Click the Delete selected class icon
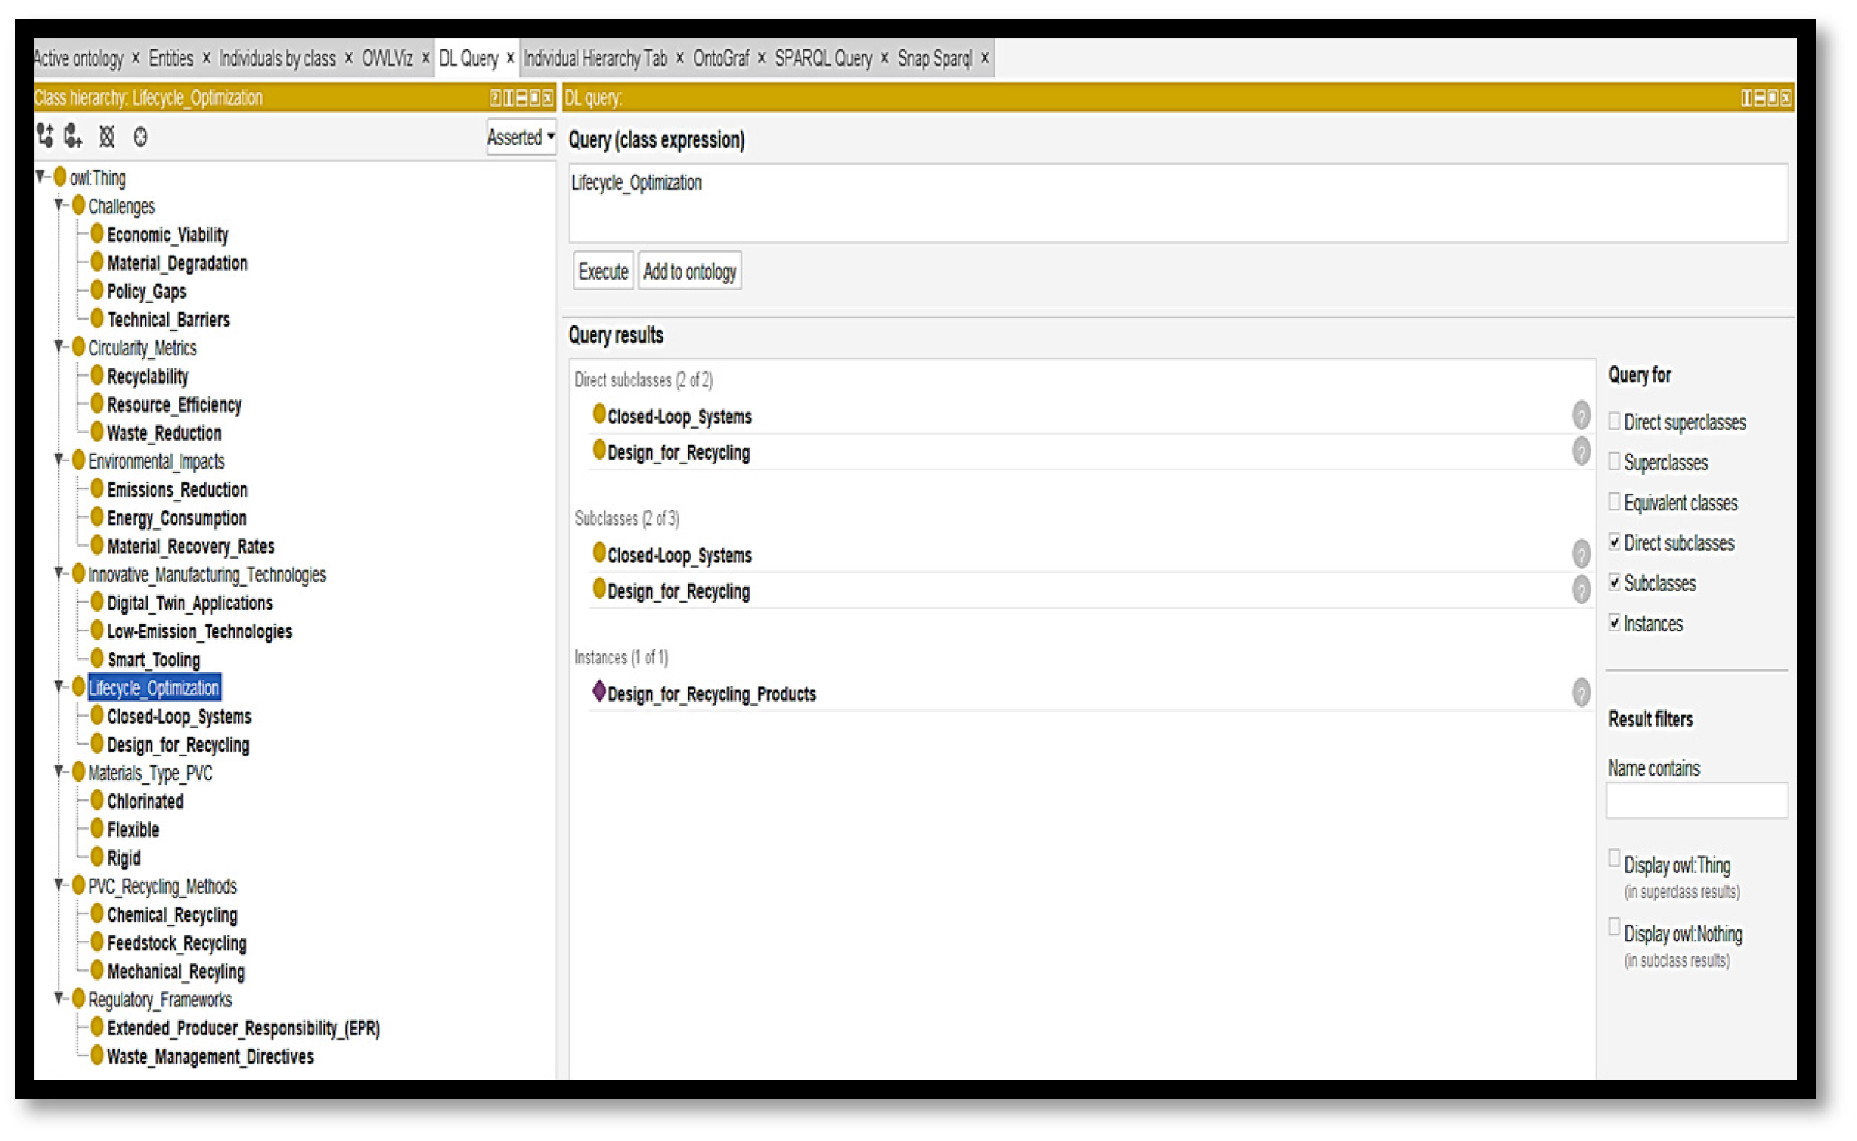 click(x=107, y=137)
